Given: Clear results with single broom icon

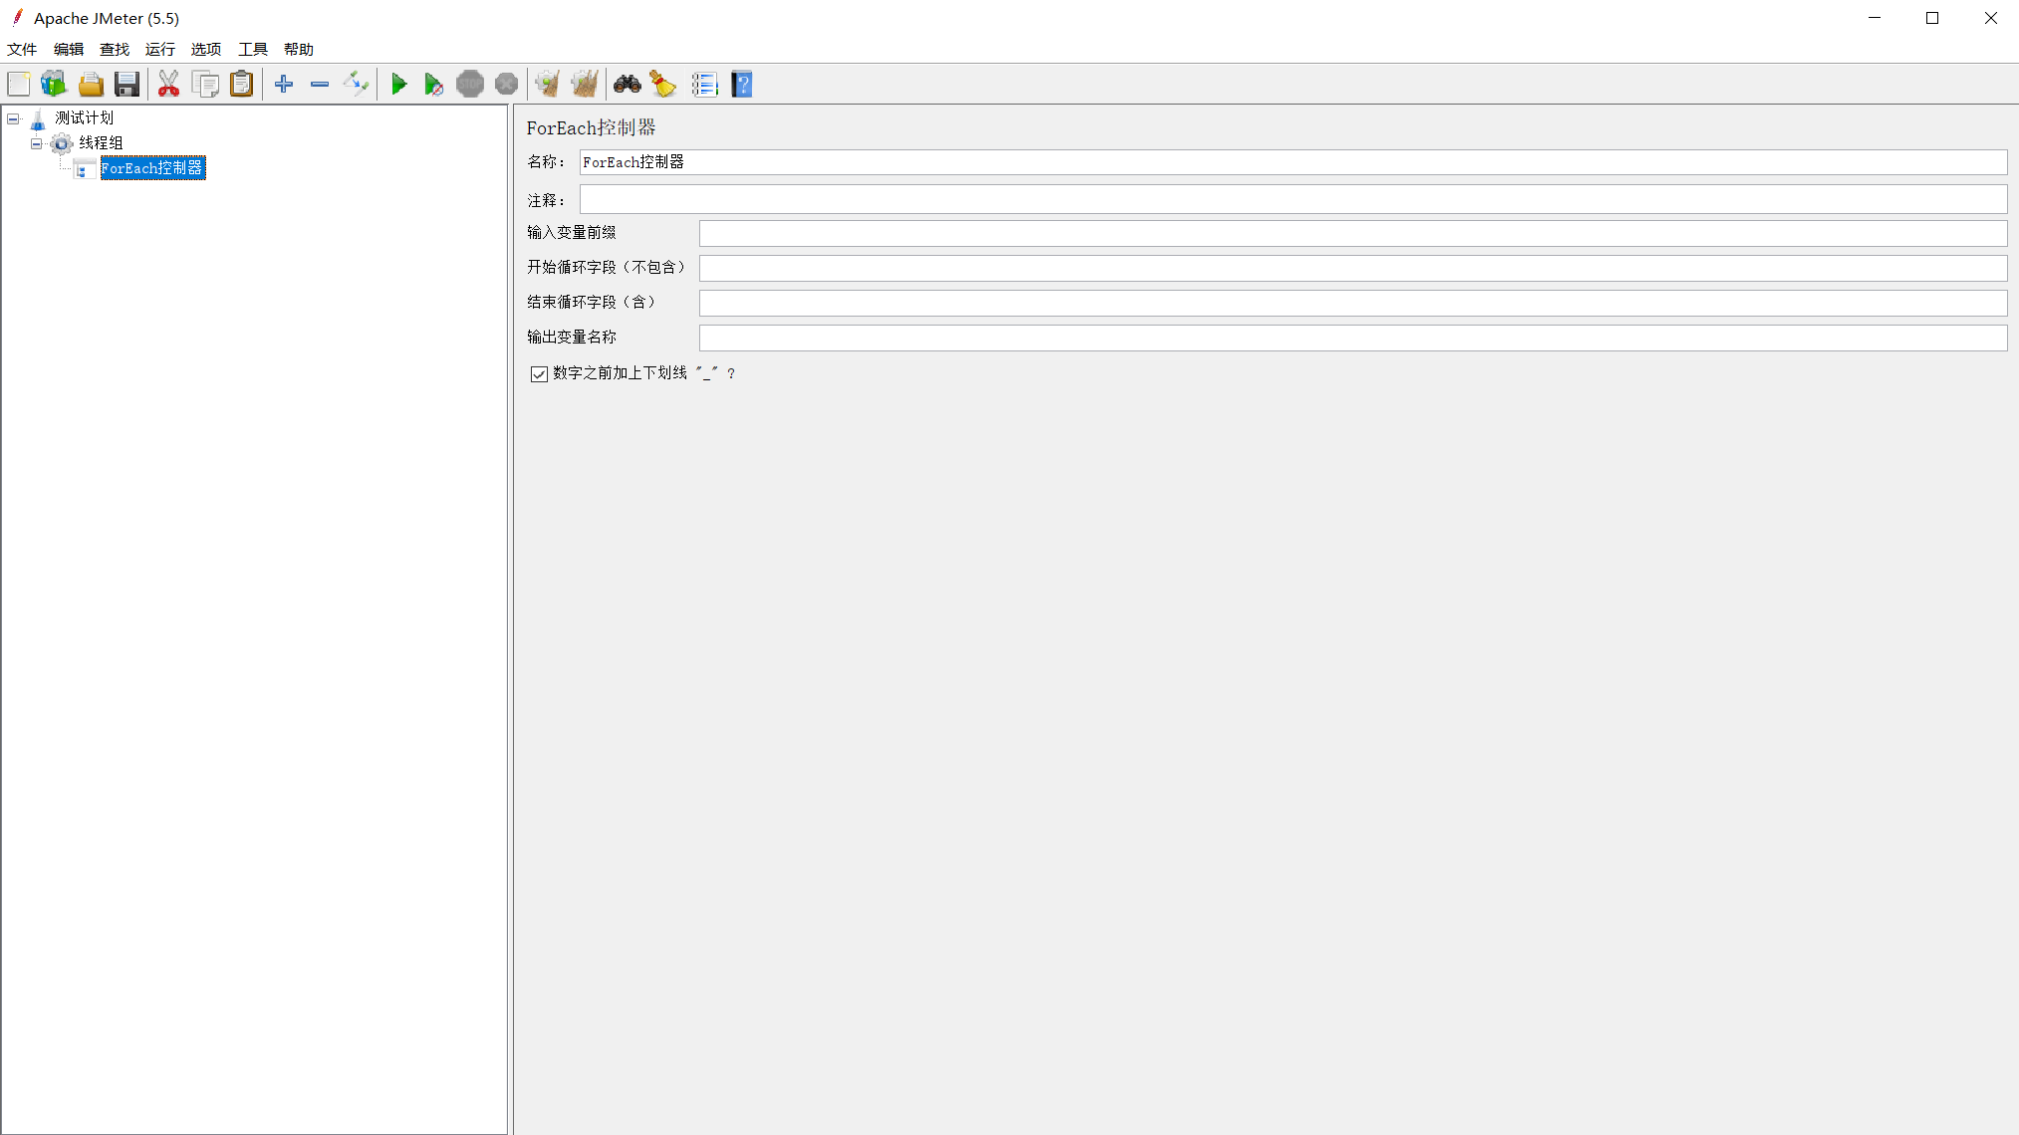Looking at the screenshot, I should pos(547,85).
